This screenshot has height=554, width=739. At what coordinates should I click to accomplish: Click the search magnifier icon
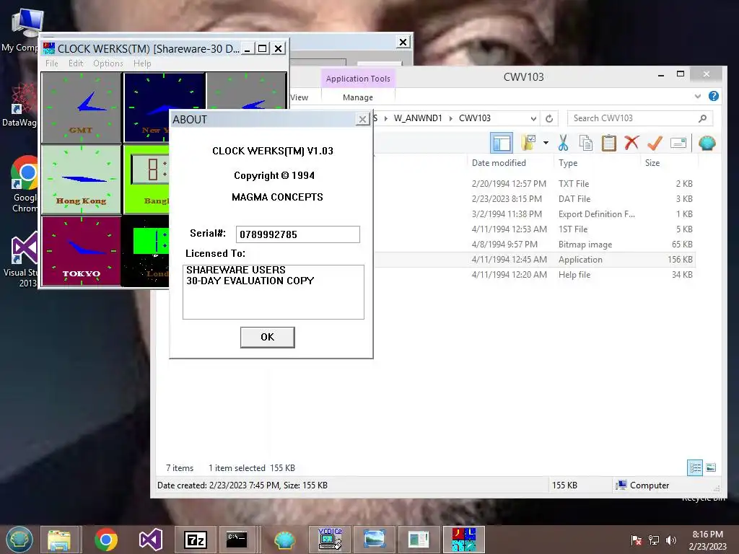click(702, 118)
